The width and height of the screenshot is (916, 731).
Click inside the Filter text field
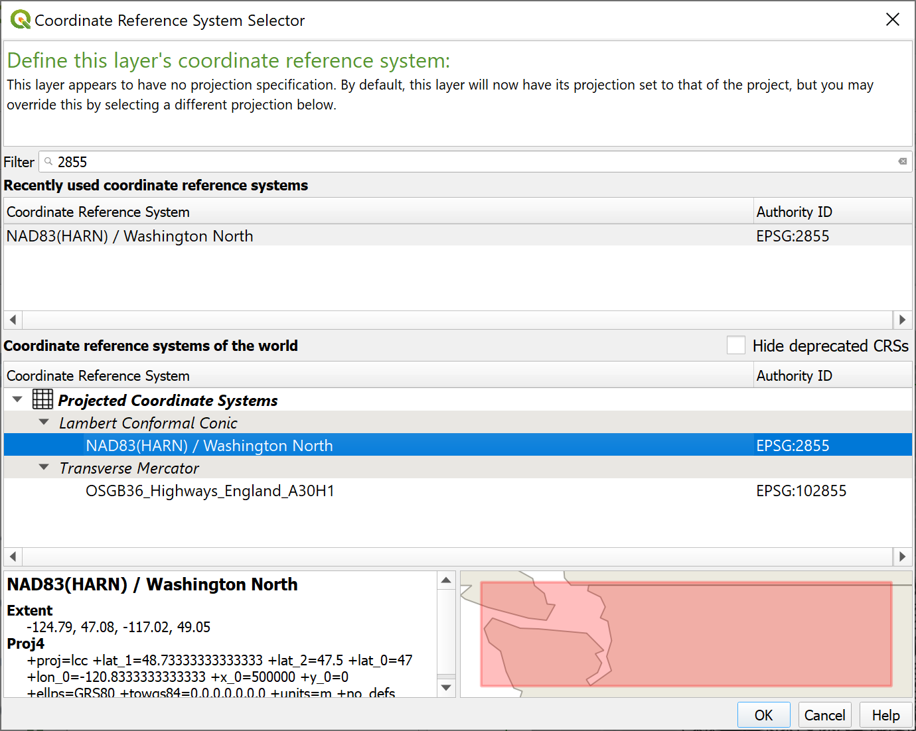point(465,162)
